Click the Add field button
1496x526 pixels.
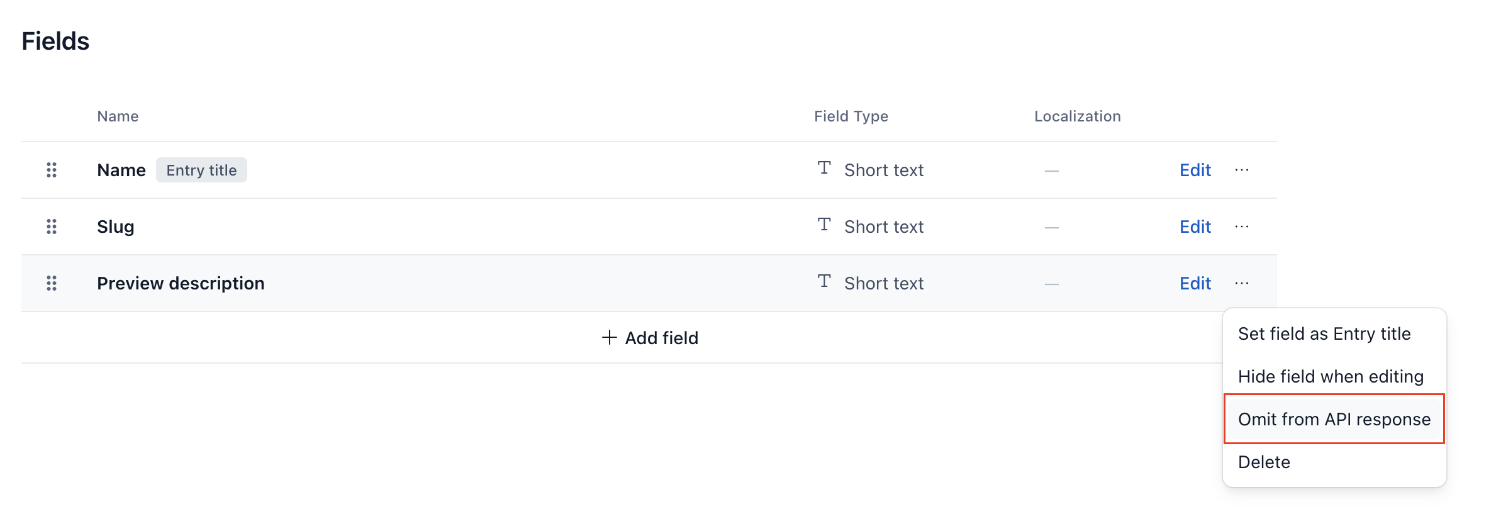650,338
